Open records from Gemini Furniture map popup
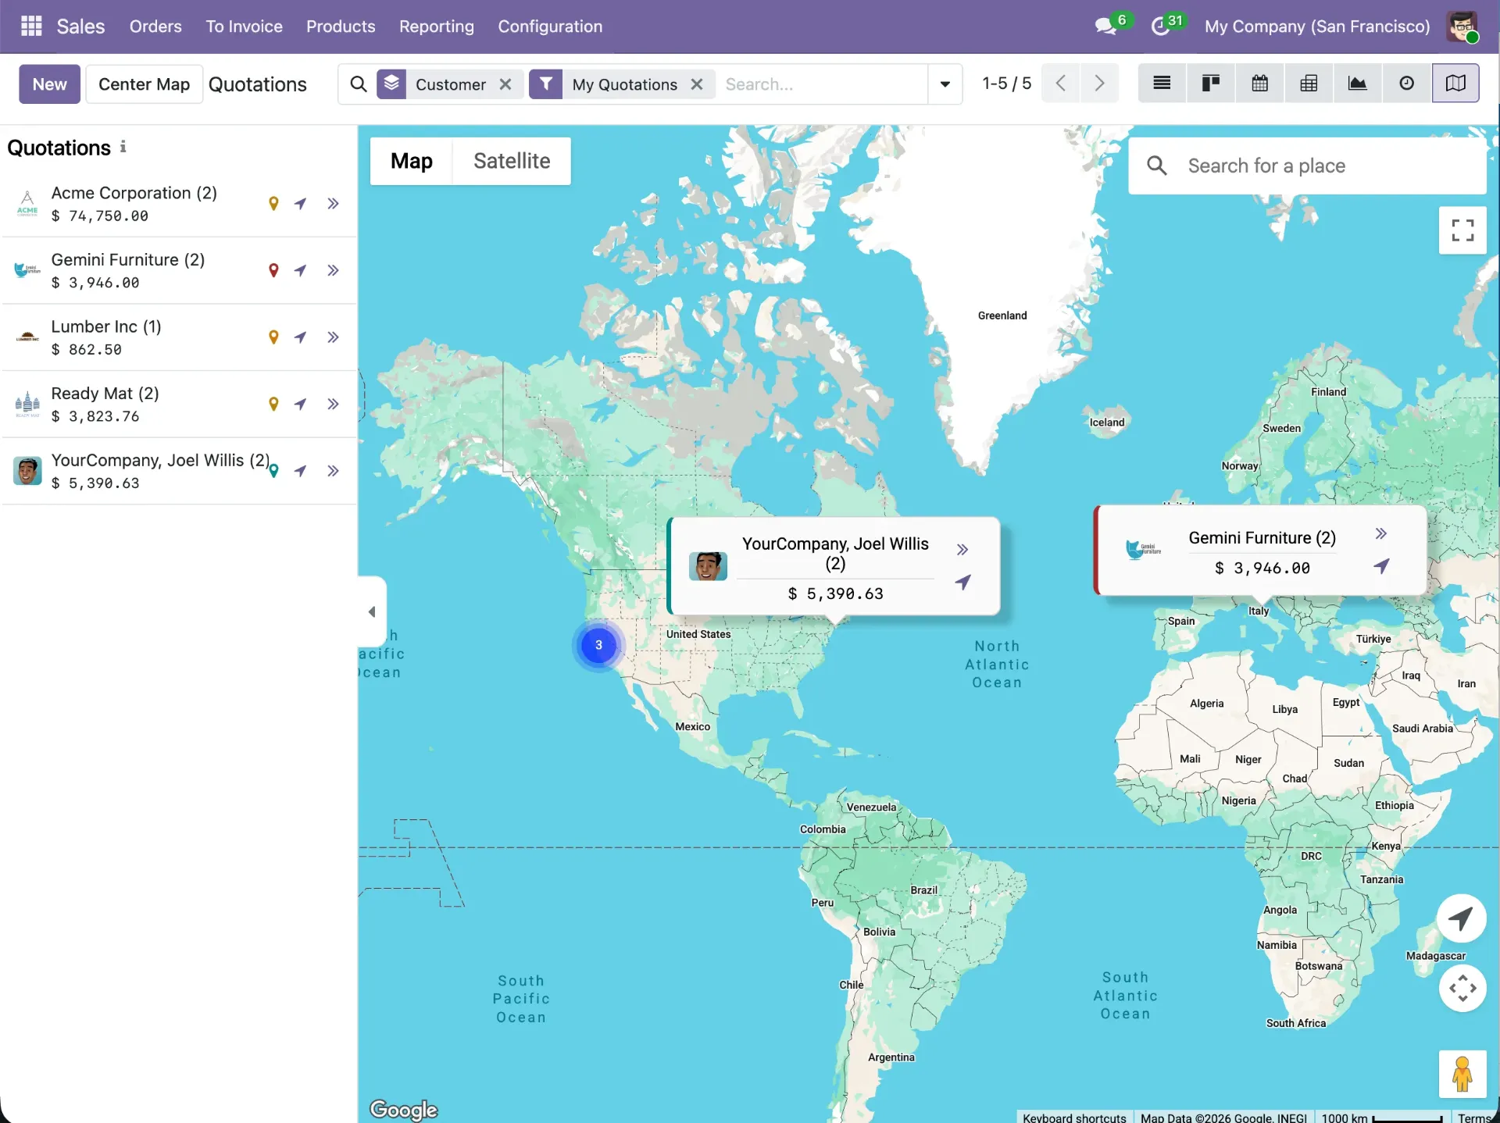This screenshot has width=1500, height=1123. 1381,534
